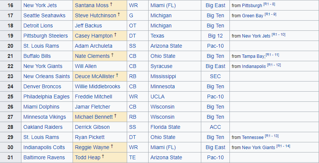The height and width of the screenshot is (163, 319).
Task: Open the Todd Heap player link
Action: pyautogui.click(x=88, y=158)
